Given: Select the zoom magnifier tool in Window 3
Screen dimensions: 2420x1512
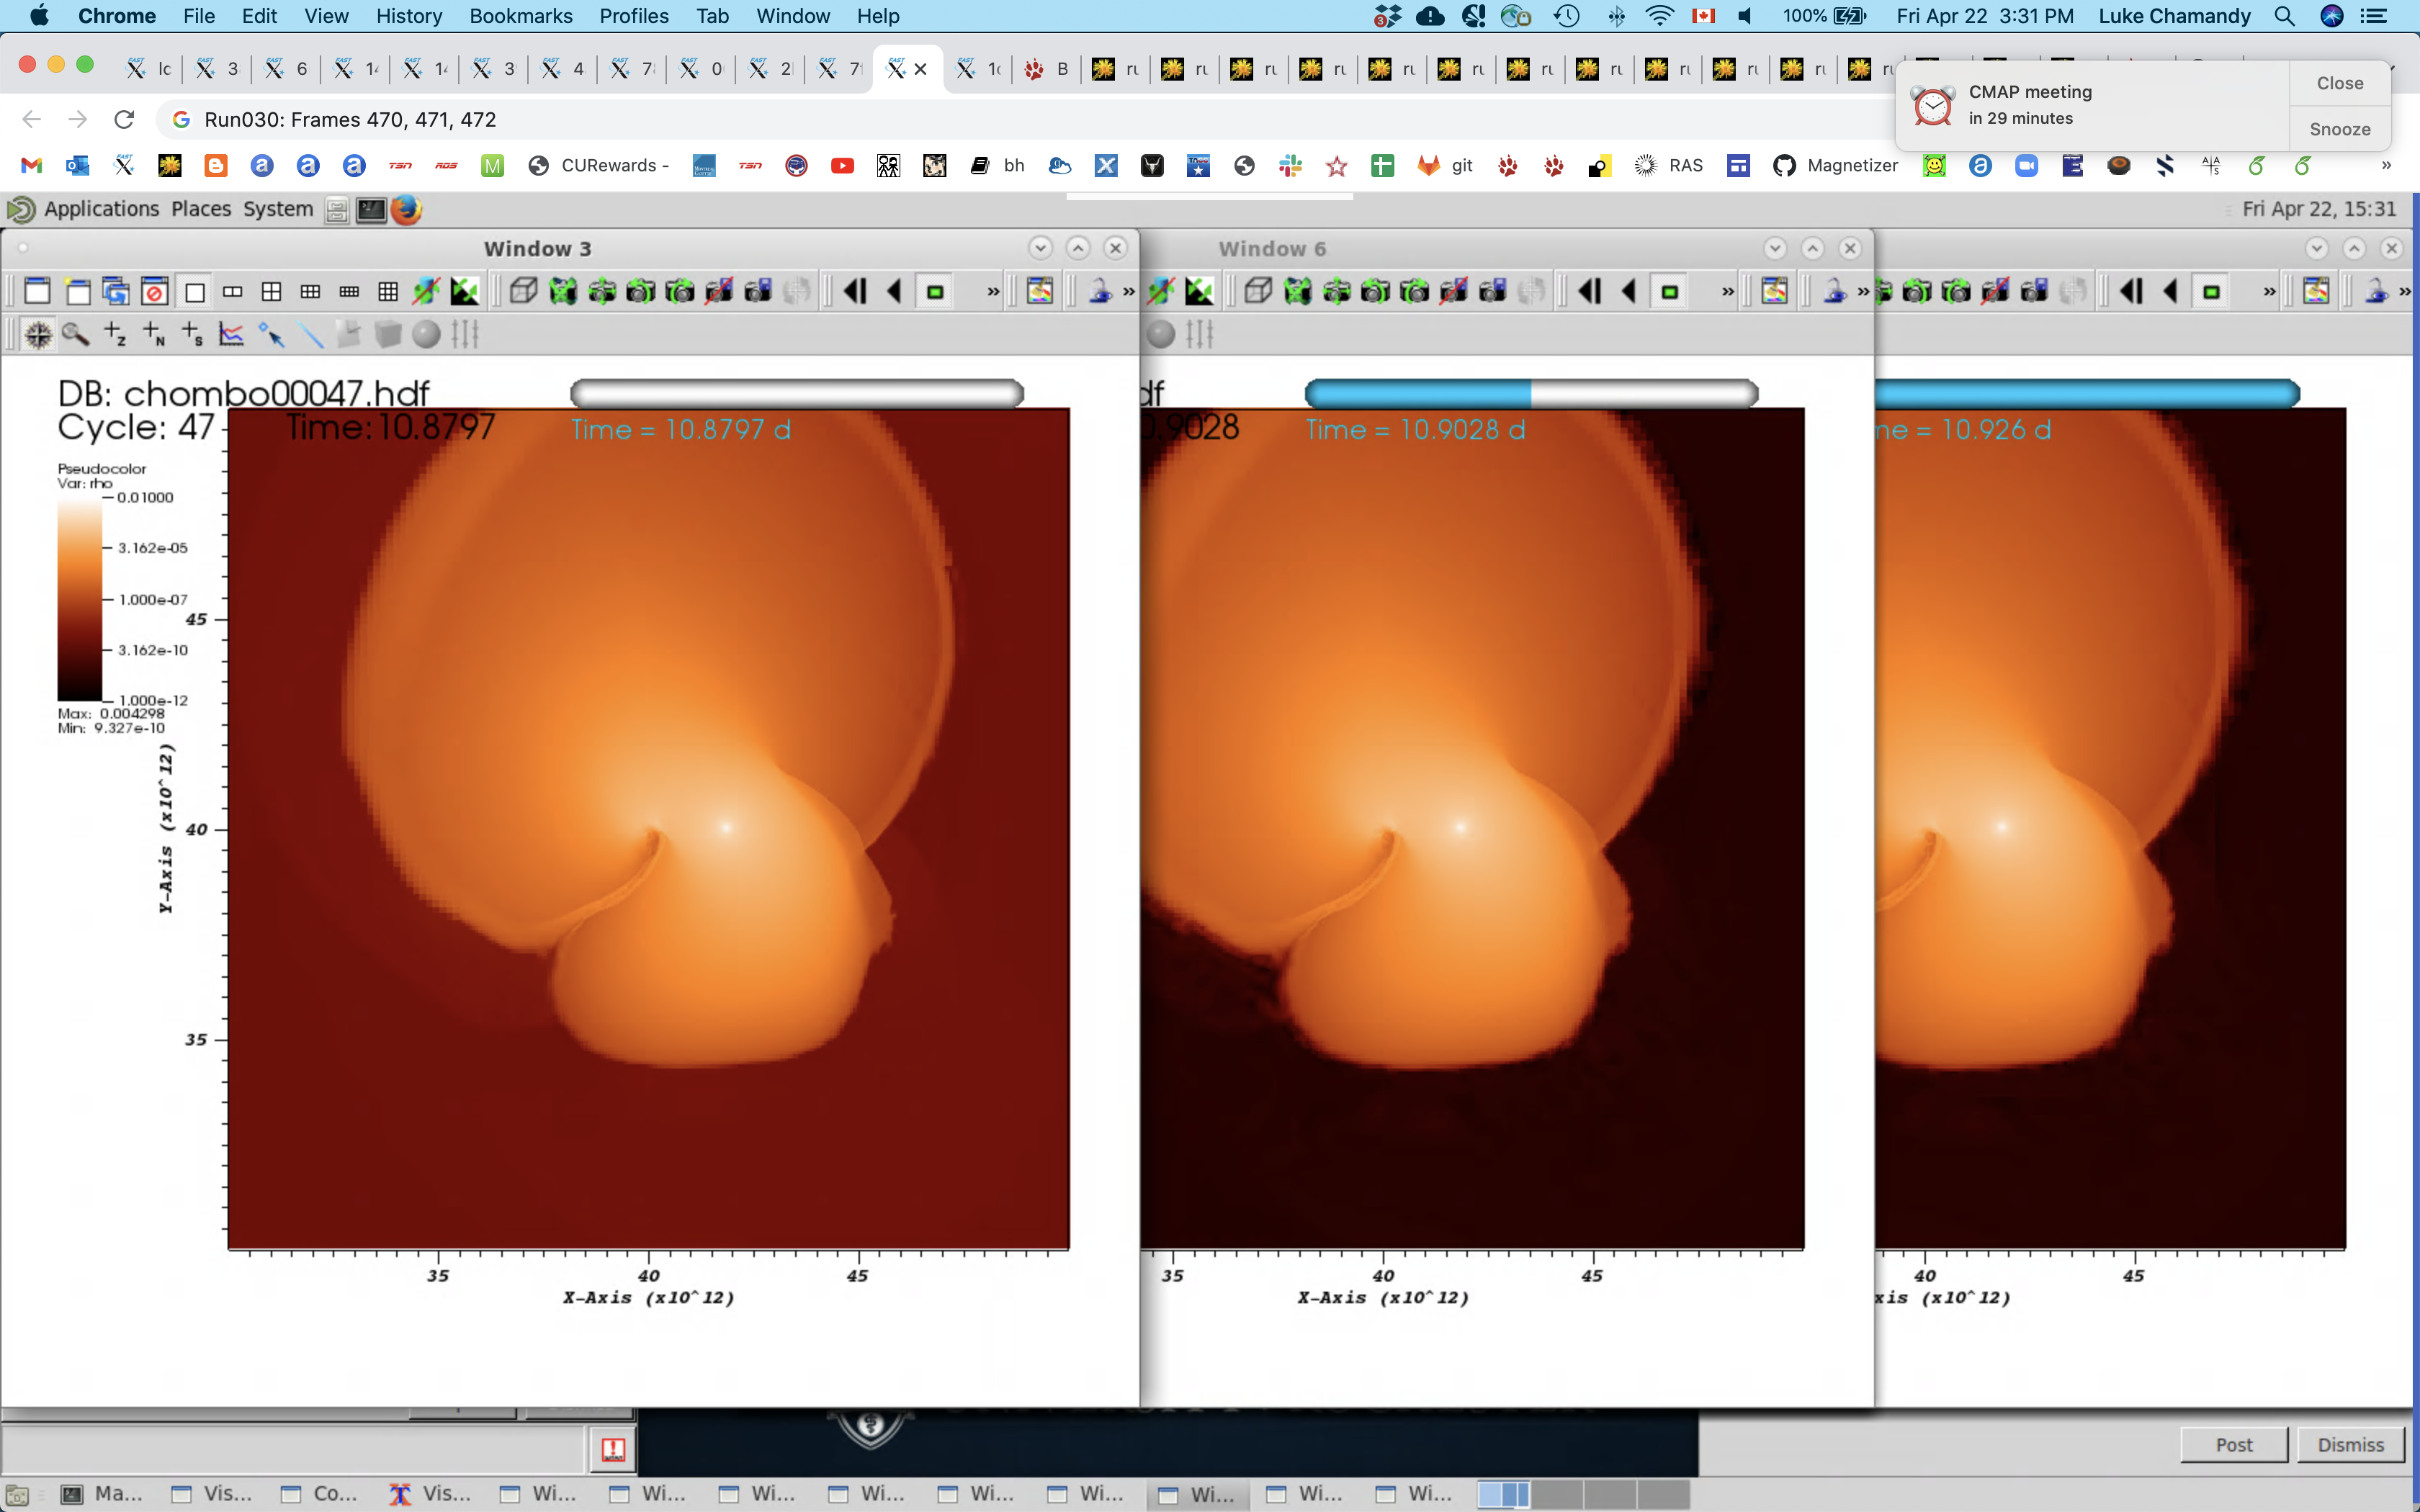Looking at the screenshot, I should (x=76, y=335).
